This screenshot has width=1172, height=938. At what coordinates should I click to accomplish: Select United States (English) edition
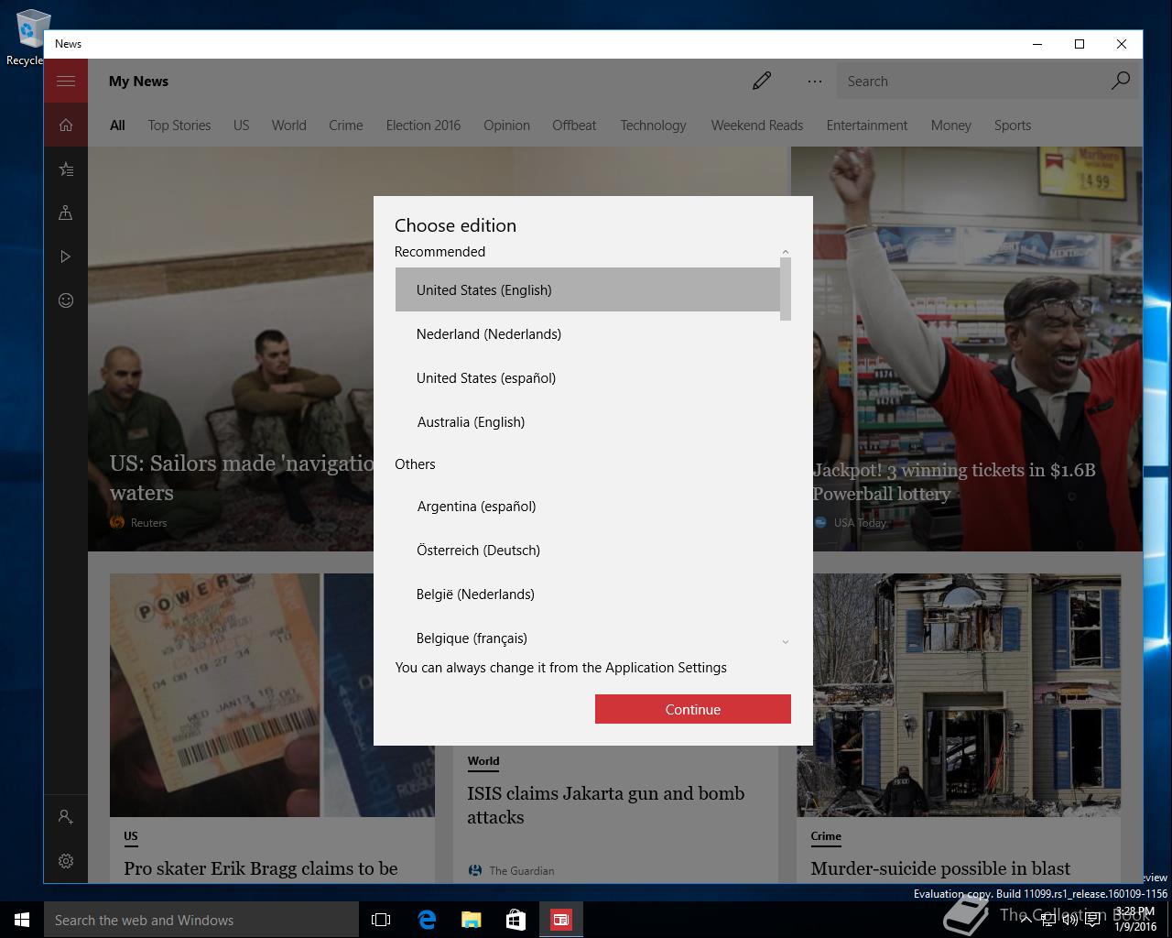pos(587,289)
